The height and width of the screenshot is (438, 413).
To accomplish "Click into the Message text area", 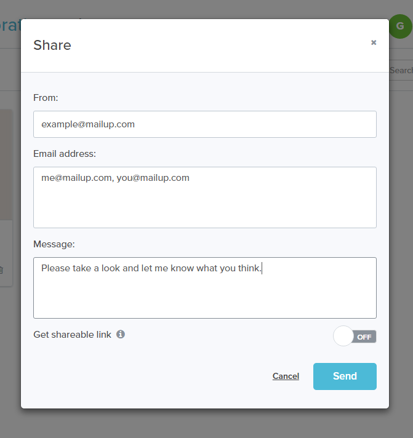I will (x=204, y=292).
